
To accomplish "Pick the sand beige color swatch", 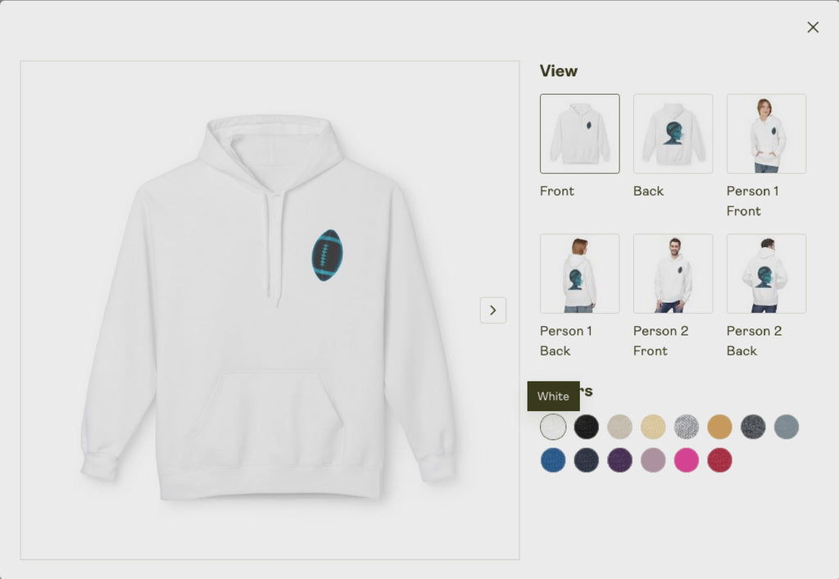I will 619,427.
